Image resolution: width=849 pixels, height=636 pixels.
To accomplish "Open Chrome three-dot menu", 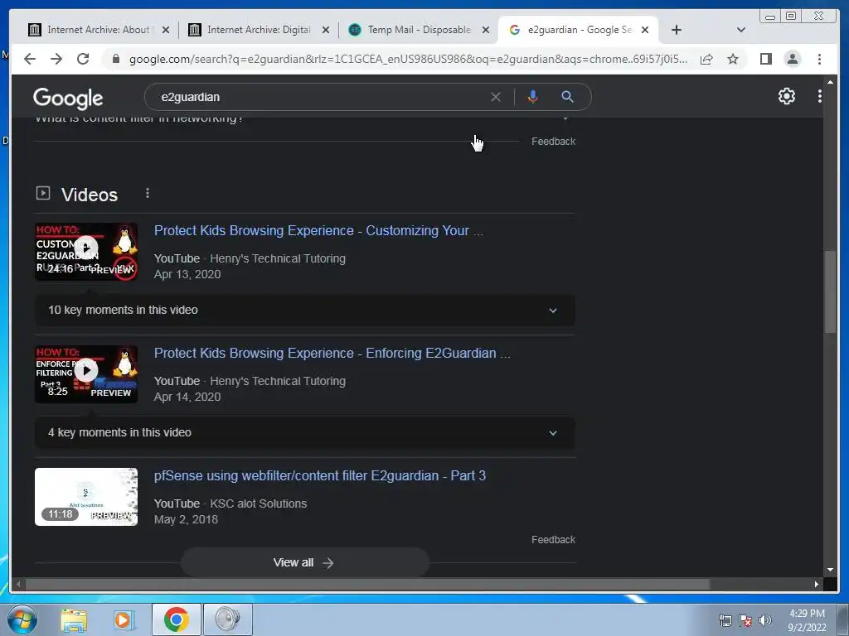I will click(x=819, y=59).
